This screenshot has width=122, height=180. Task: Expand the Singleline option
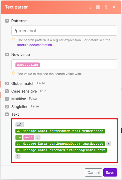[7, 107]
